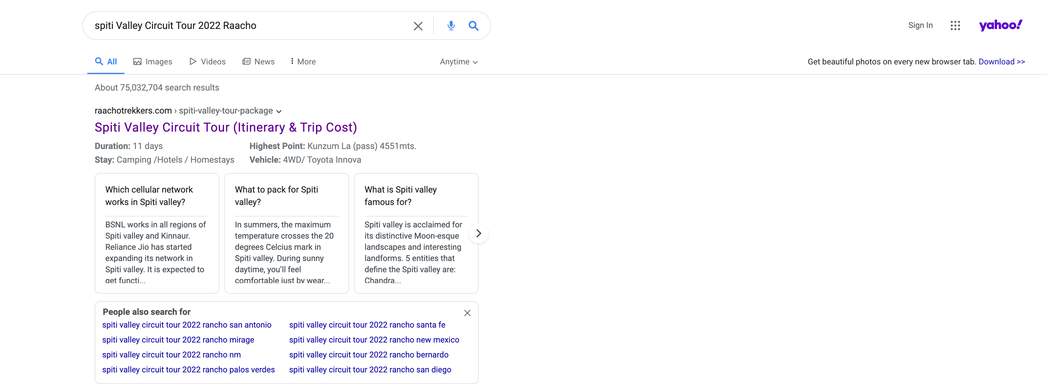The height and width of the screenshot is (392, 1047).
Task: Click the "Vehicle: 4WD/ Toyota Innova" text
Action: 305,160
